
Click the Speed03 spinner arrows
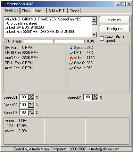pos(31,112)
